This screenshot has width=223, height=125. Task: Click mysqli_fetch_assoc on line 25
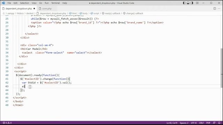tap(64, 19)
